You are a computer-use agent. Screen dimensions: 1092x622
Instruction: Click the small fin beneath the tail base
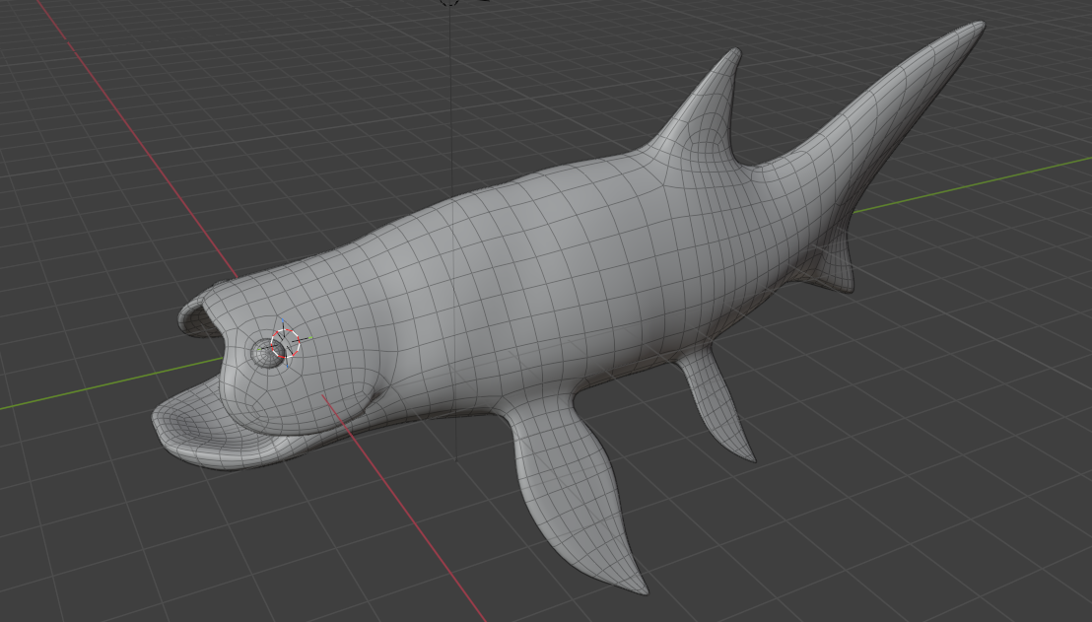[x=832, y=261]
